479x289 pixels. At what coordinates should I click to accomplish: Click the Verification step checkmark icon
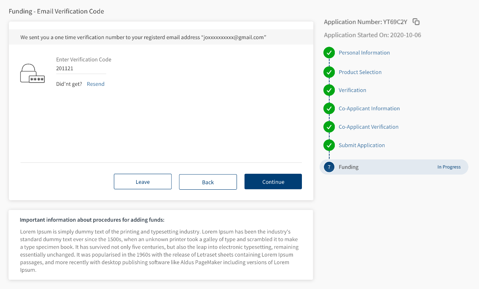(x=329, y=90)
